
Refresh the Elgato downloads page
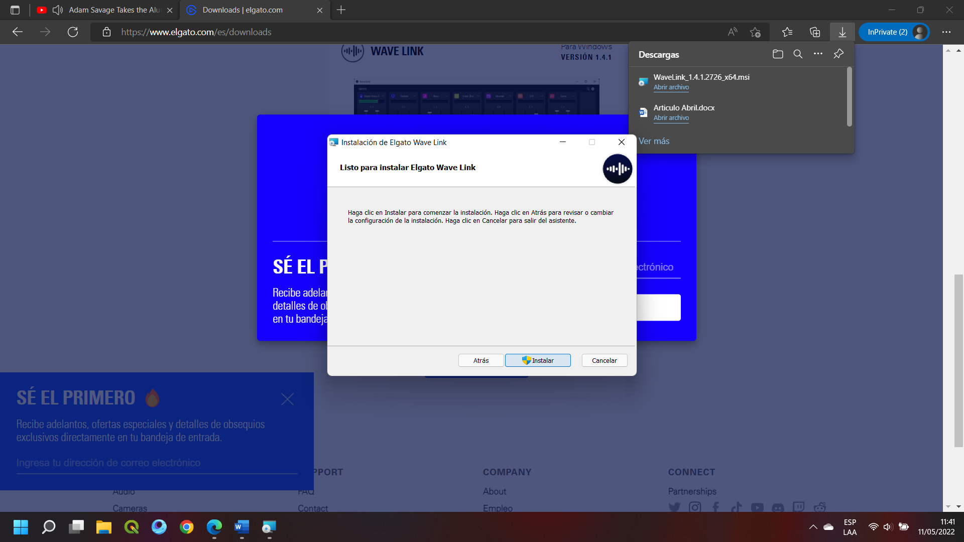[x=73, y=32]
